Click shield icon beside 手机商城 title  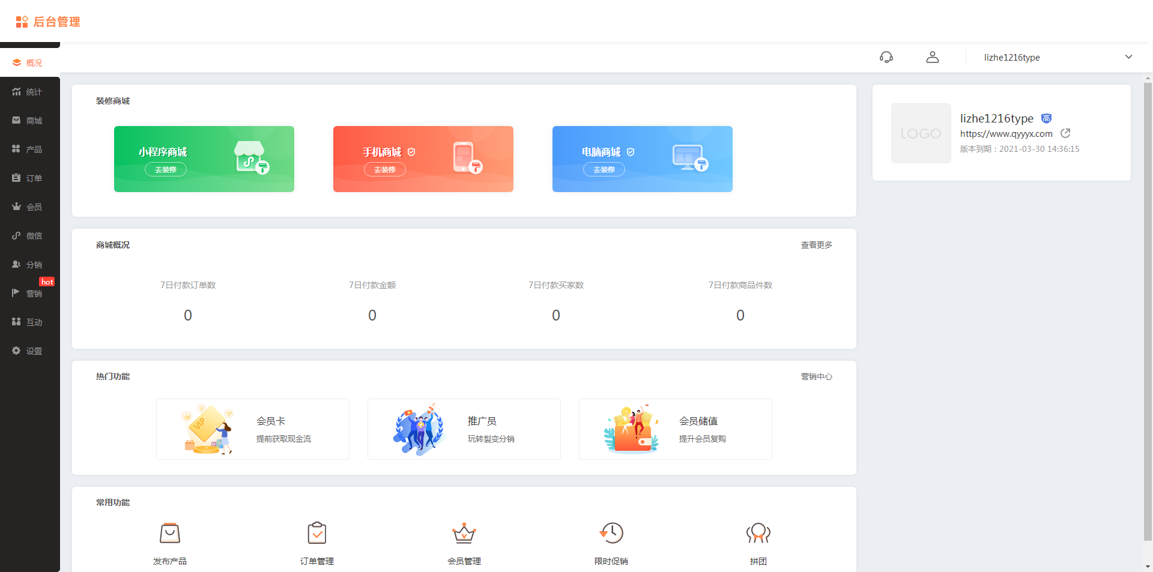click(x=411, y=152)
